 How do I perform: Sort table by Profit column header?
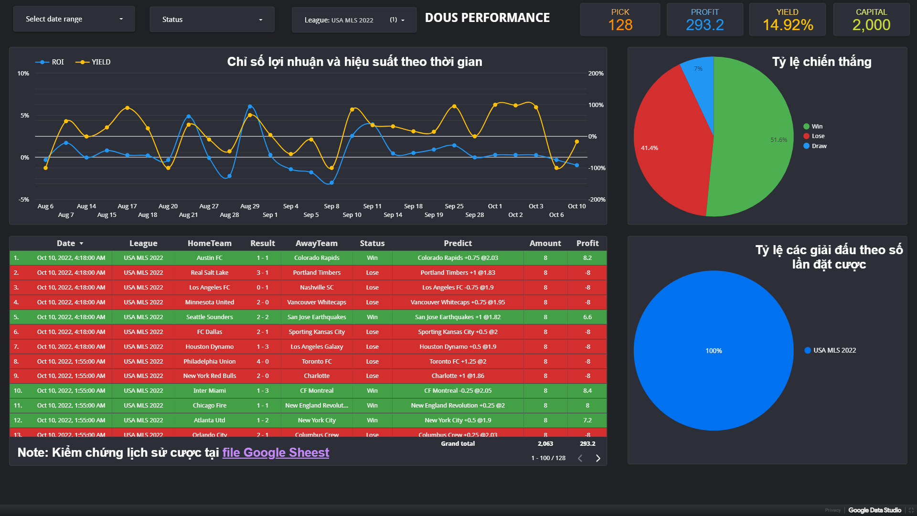pos(587,243)
